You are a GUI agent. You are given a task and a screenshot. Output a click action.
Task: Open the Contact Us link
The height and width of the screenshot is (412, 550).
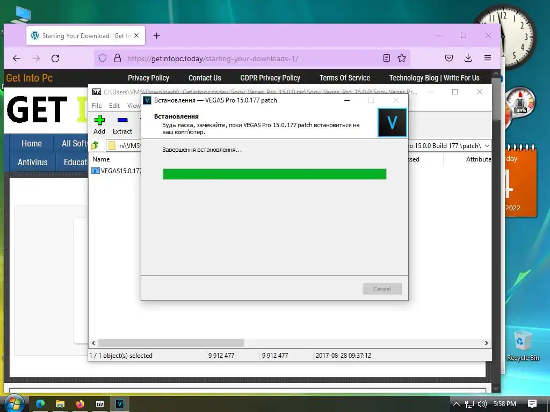pyautogui.click(x=205, y=78)
